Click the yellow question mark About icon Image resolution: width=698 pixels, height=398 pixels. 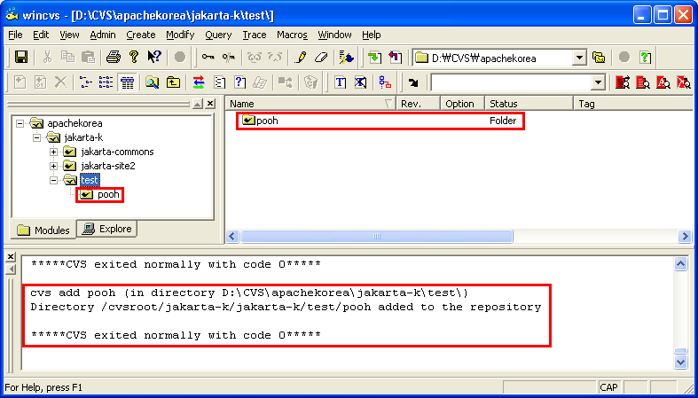point(134,58)
